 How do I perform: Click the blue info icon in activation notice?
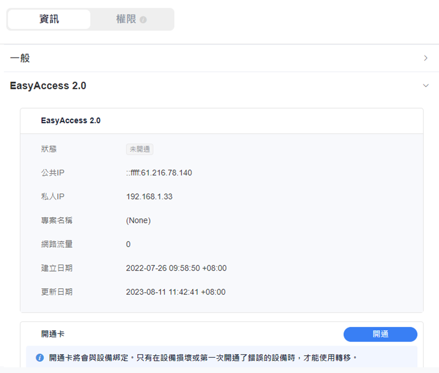(x=40, y=358)
